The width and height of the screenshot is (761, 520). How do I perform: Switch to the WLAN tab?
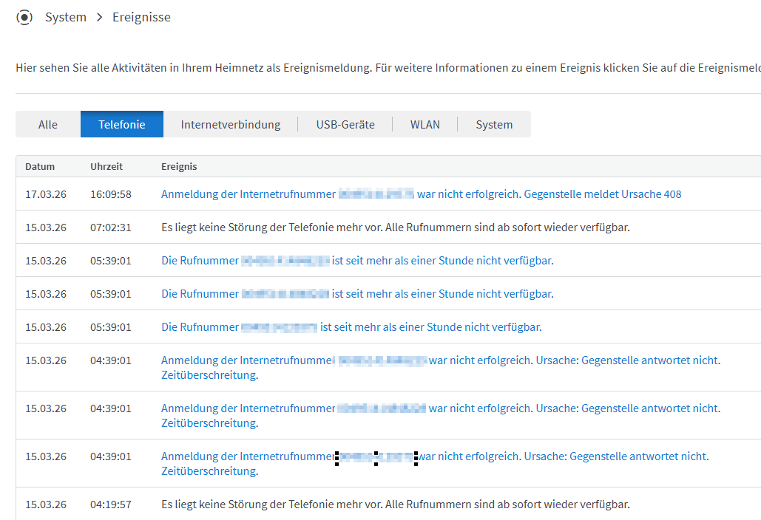[425, 125]
